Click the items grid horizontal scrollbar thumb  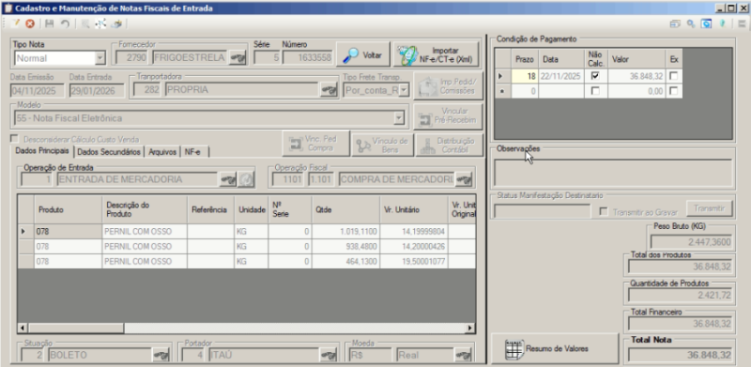pos(76,329)
